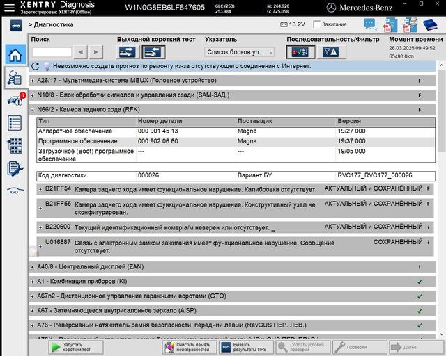This screenshot has height=356, width=446.
Task: Open control unit grid sidebar icon
Action: click(15, 145)
